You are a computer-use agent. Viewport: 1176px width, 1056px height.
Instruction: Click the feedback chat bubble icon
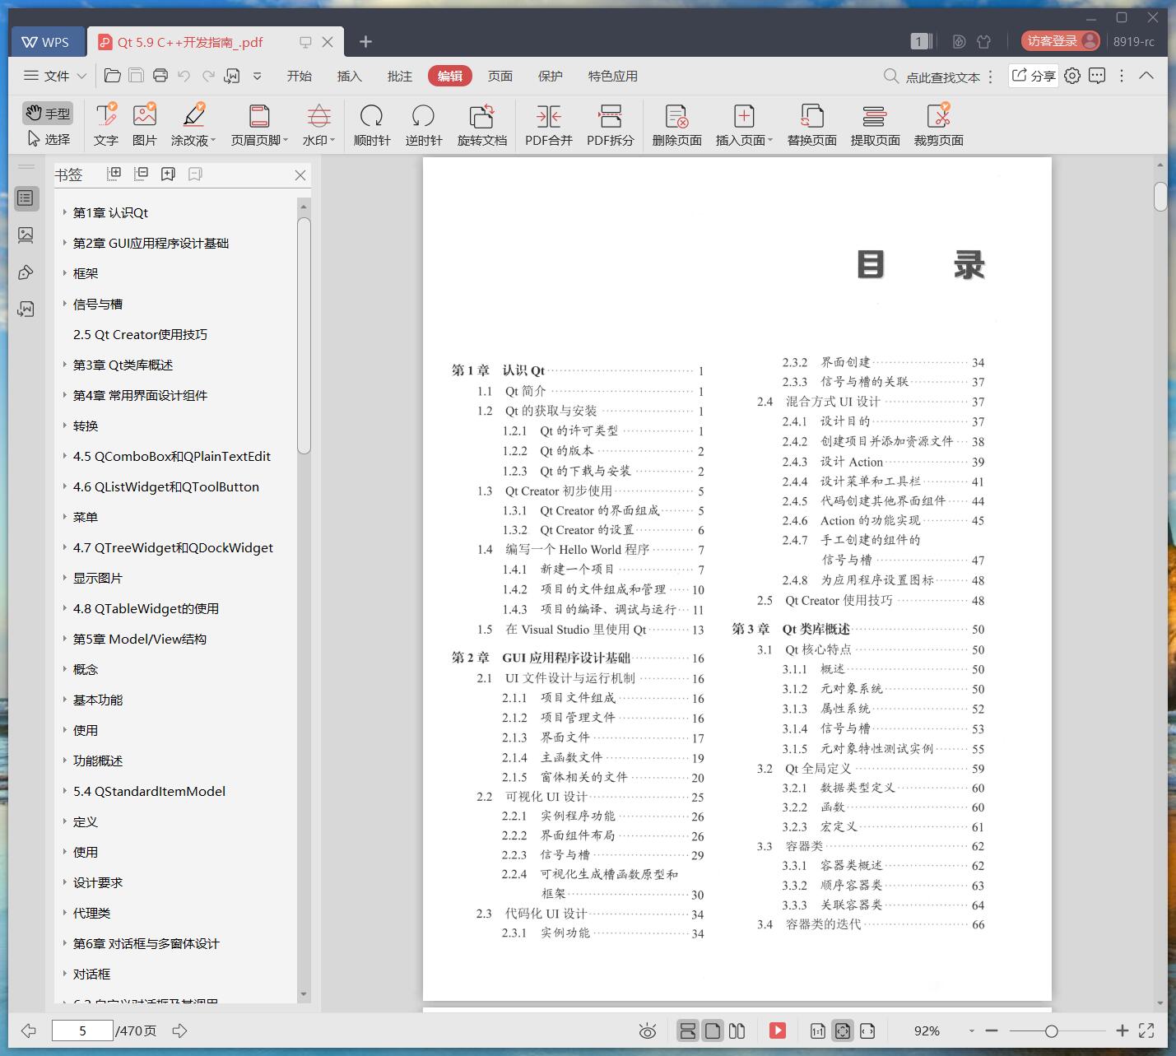click(x=1097, y=76)
